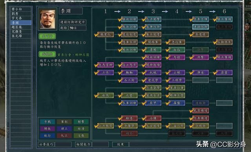Viewport: 251px width, 152px height.
Task: Select the 航行 category swatch
Action: pyautogui.click(x=47, y=136)
